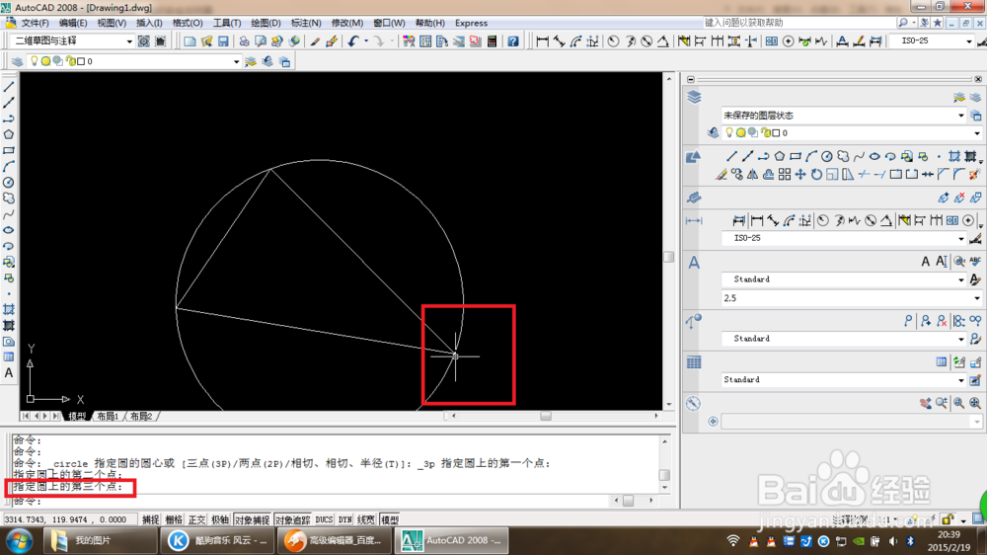The width and height of the screenshot is (987, 555).
Task: Click the Rotate tool in dashboard panel
Action: [x=816, y=175]
